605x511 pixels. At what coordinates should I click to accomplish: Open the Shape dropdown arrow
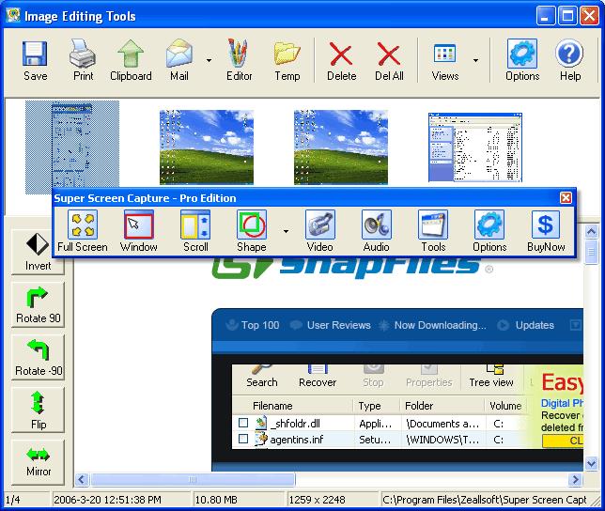pyautogui.click(x=286, y=231)
